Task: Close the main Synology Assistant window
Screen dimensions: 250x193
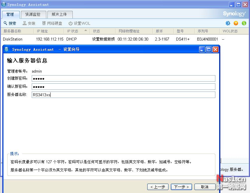Action: (245, 5)
